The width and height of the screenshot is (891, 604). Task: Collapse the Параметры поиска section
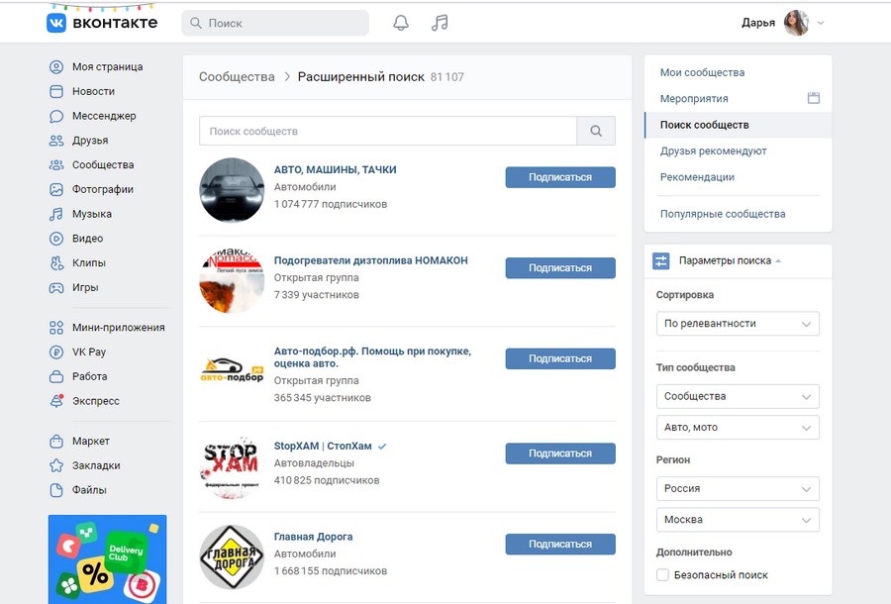point(731,260)
